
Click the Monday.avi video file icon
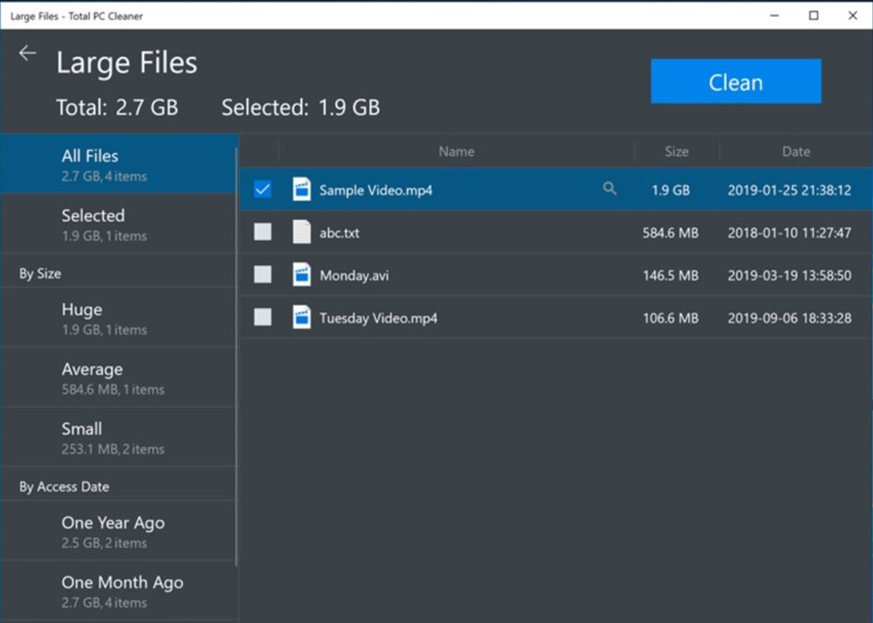301,275
